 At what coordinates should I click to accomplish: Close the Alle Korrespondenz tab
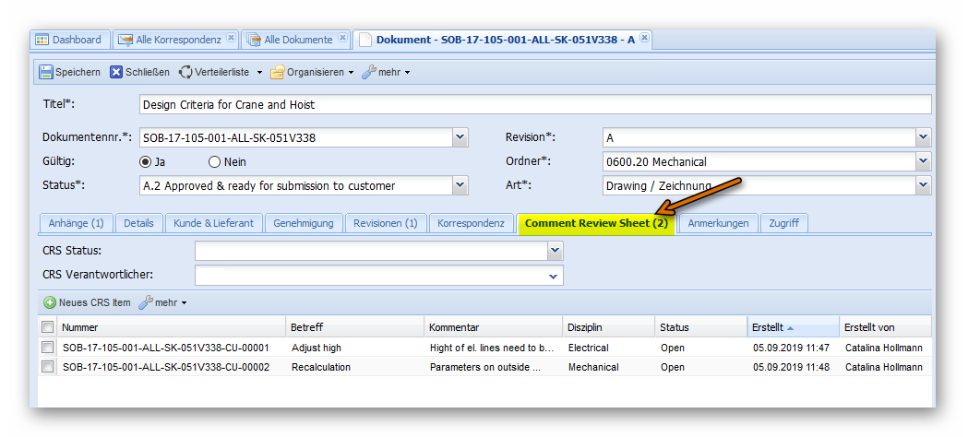(x=231, y=39)
